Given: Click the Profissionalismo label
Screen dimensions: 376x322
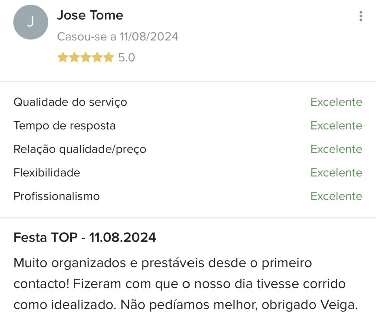Looking at the screenshot, I should (57, 196).
